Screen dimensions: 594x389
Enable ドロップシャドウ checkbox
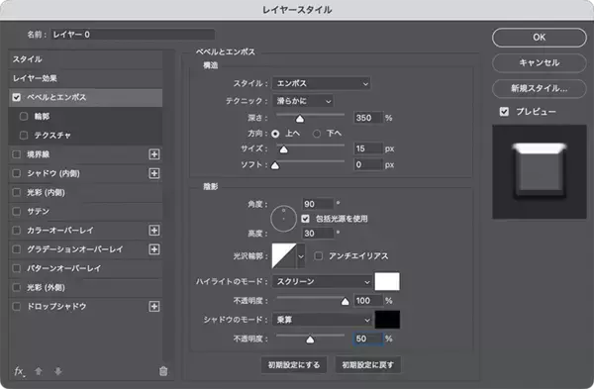(16, 307)
